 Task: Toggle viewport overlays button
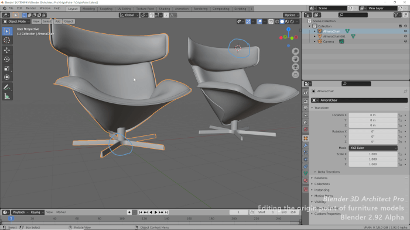pyautogui.click(x=259, y=22)
